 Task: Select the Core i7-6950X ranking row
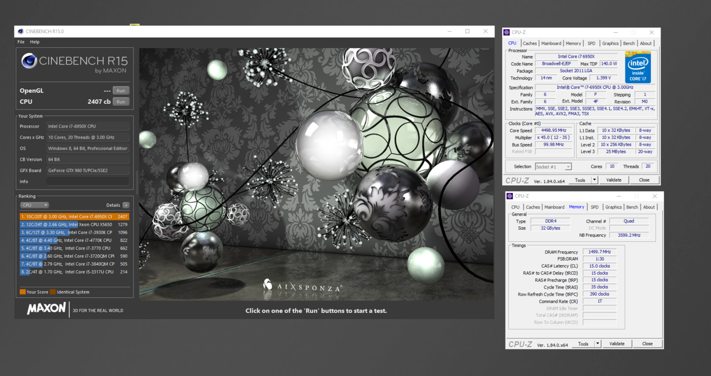click(74, 216)
